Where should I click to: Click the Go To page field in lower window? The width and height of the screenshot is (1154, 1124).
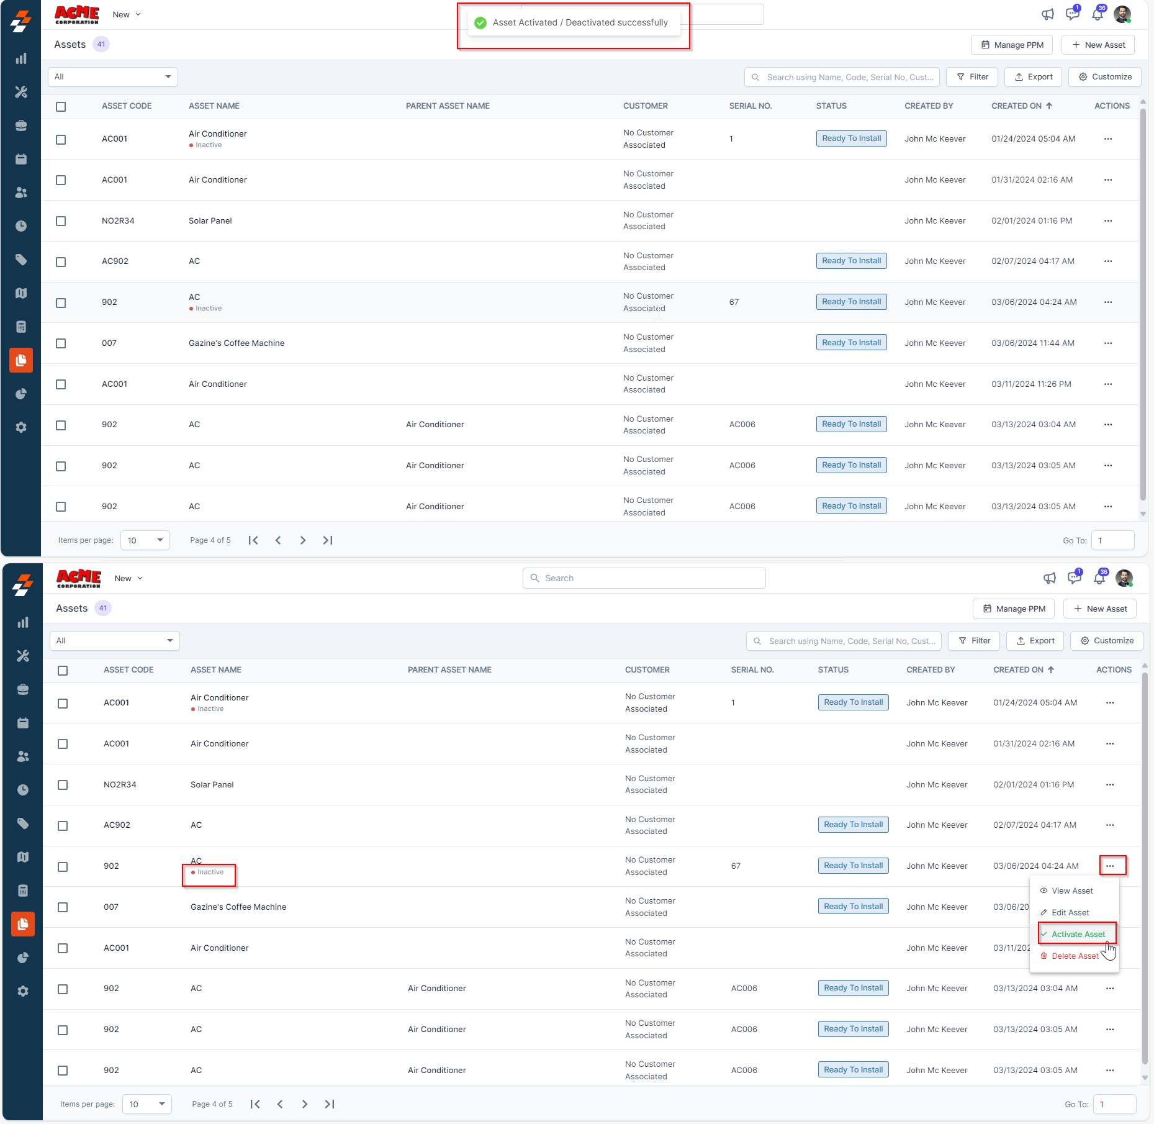tap(1115, 1104)
